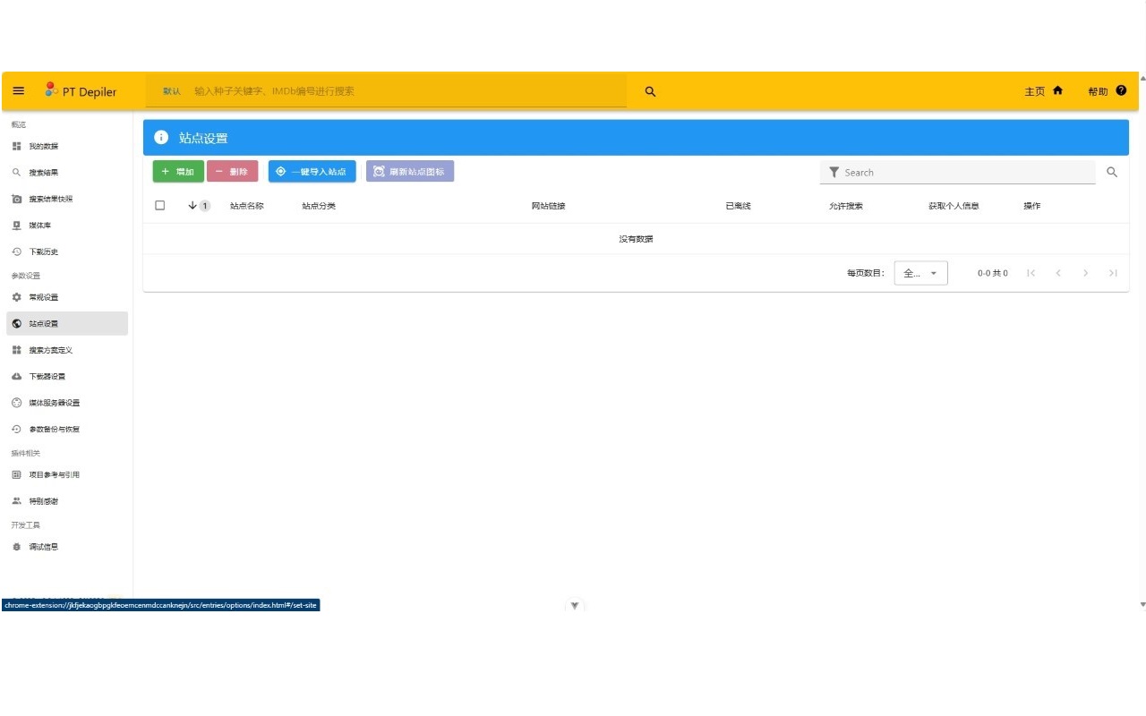
Task: Click the scrollbar down arrow
Action: coord(1142,605)
